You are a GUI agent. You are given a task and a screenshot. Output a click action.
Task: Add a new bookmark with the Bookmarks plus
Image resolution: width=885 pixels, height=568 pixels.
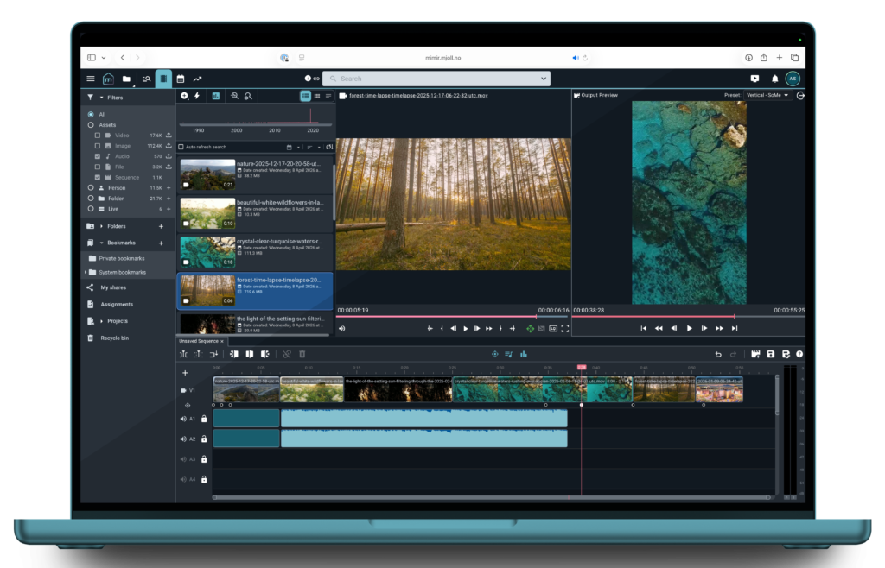[x=161, y=243]
